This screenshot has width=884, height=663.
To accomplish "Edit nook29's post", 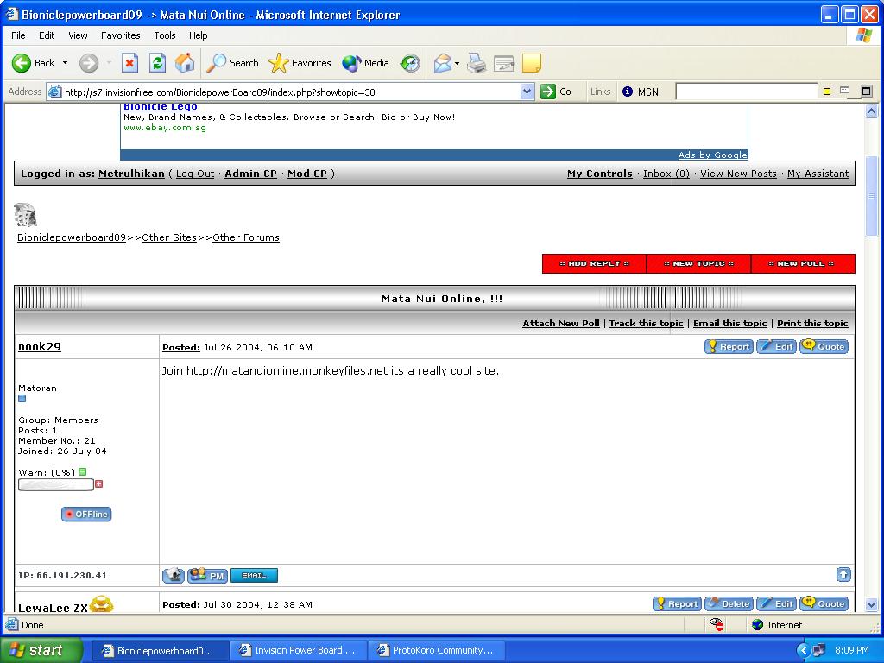I will click(x=776, y=346).
